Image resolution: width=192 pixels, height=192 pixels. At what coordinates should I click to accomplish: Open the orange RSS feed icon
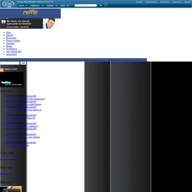click(2, 70)
